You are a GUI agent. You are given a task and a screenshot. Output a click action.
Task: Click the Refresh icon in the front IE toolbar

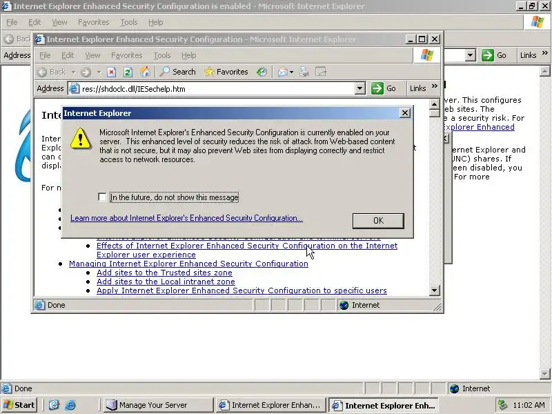click(128, 72)
